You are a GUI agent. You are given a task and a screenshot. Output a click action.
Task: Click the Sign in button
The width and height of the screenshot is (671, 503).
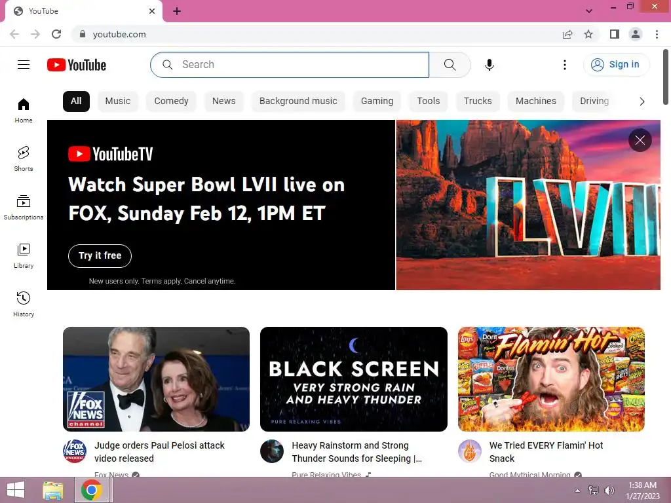(x=616, y=65)
